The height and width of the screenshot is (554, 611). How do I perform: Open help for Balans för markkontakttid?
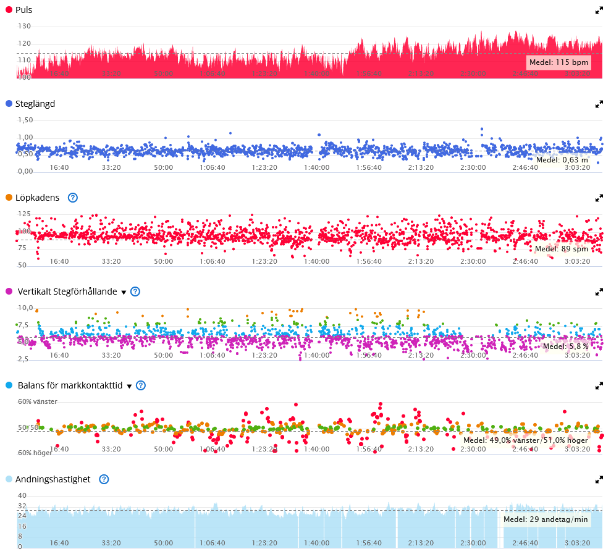click(x=141, y=385)
